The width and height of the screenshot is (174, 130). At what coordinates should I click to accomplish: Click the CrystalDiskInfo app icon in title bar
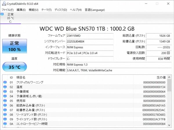[4, 4]
